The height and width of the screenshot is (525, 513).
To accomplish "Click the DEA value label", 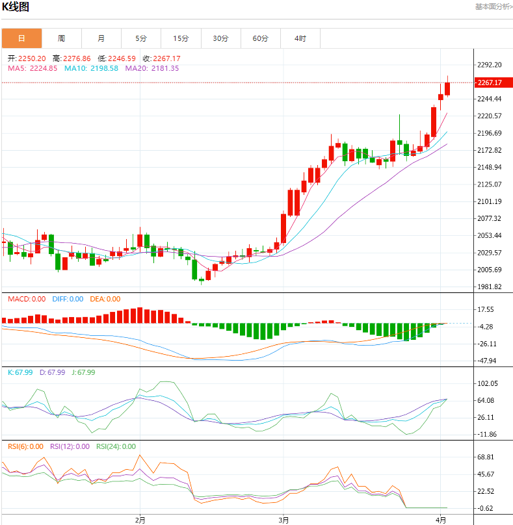I will coord(104,299).
